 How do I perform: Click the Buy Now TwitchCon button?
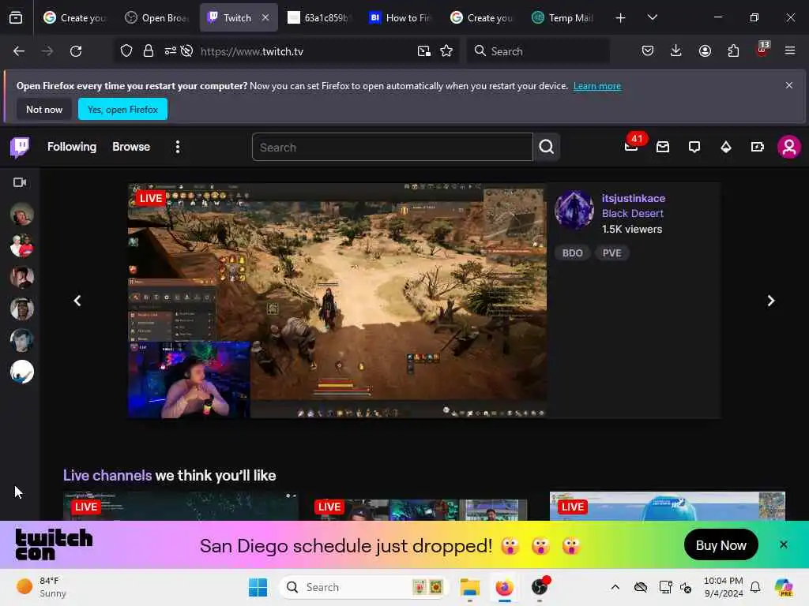tap(721, 545)
